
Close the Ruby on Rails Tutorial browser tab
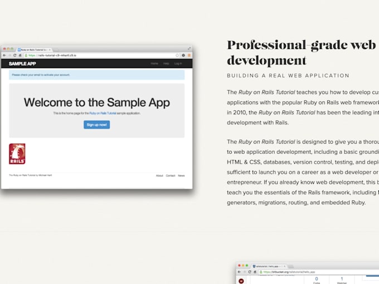50,50
